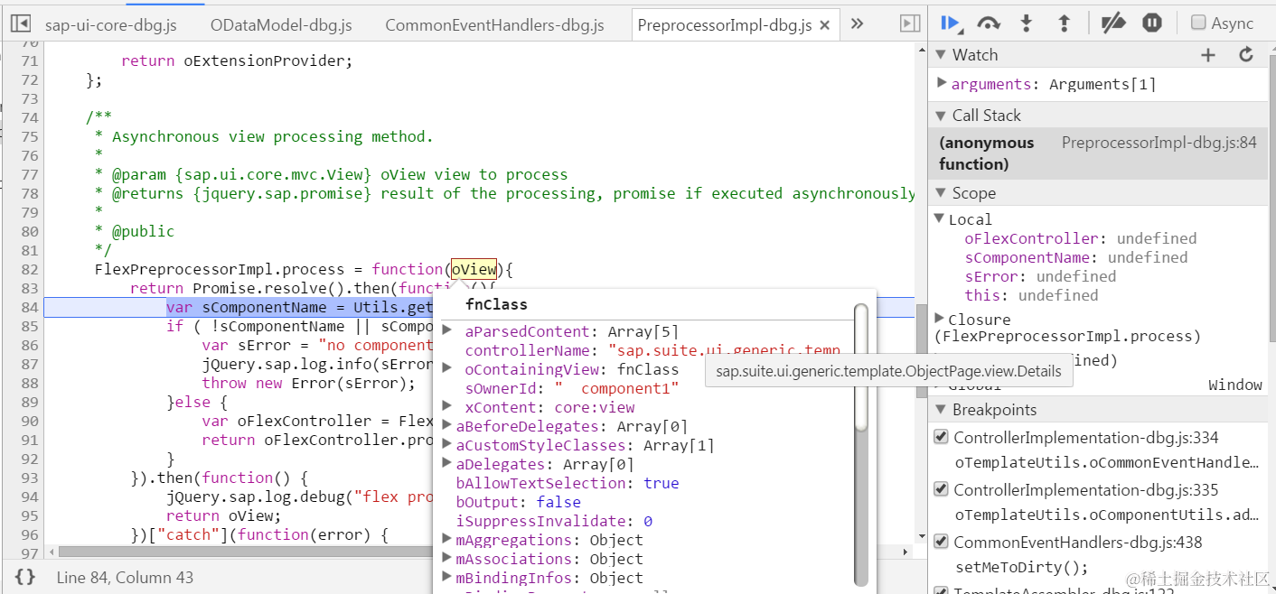Uncheck ControllerImplementation-dbg.js:335 breakpoint
1276x594 pixels.
(x=941, y=489)
